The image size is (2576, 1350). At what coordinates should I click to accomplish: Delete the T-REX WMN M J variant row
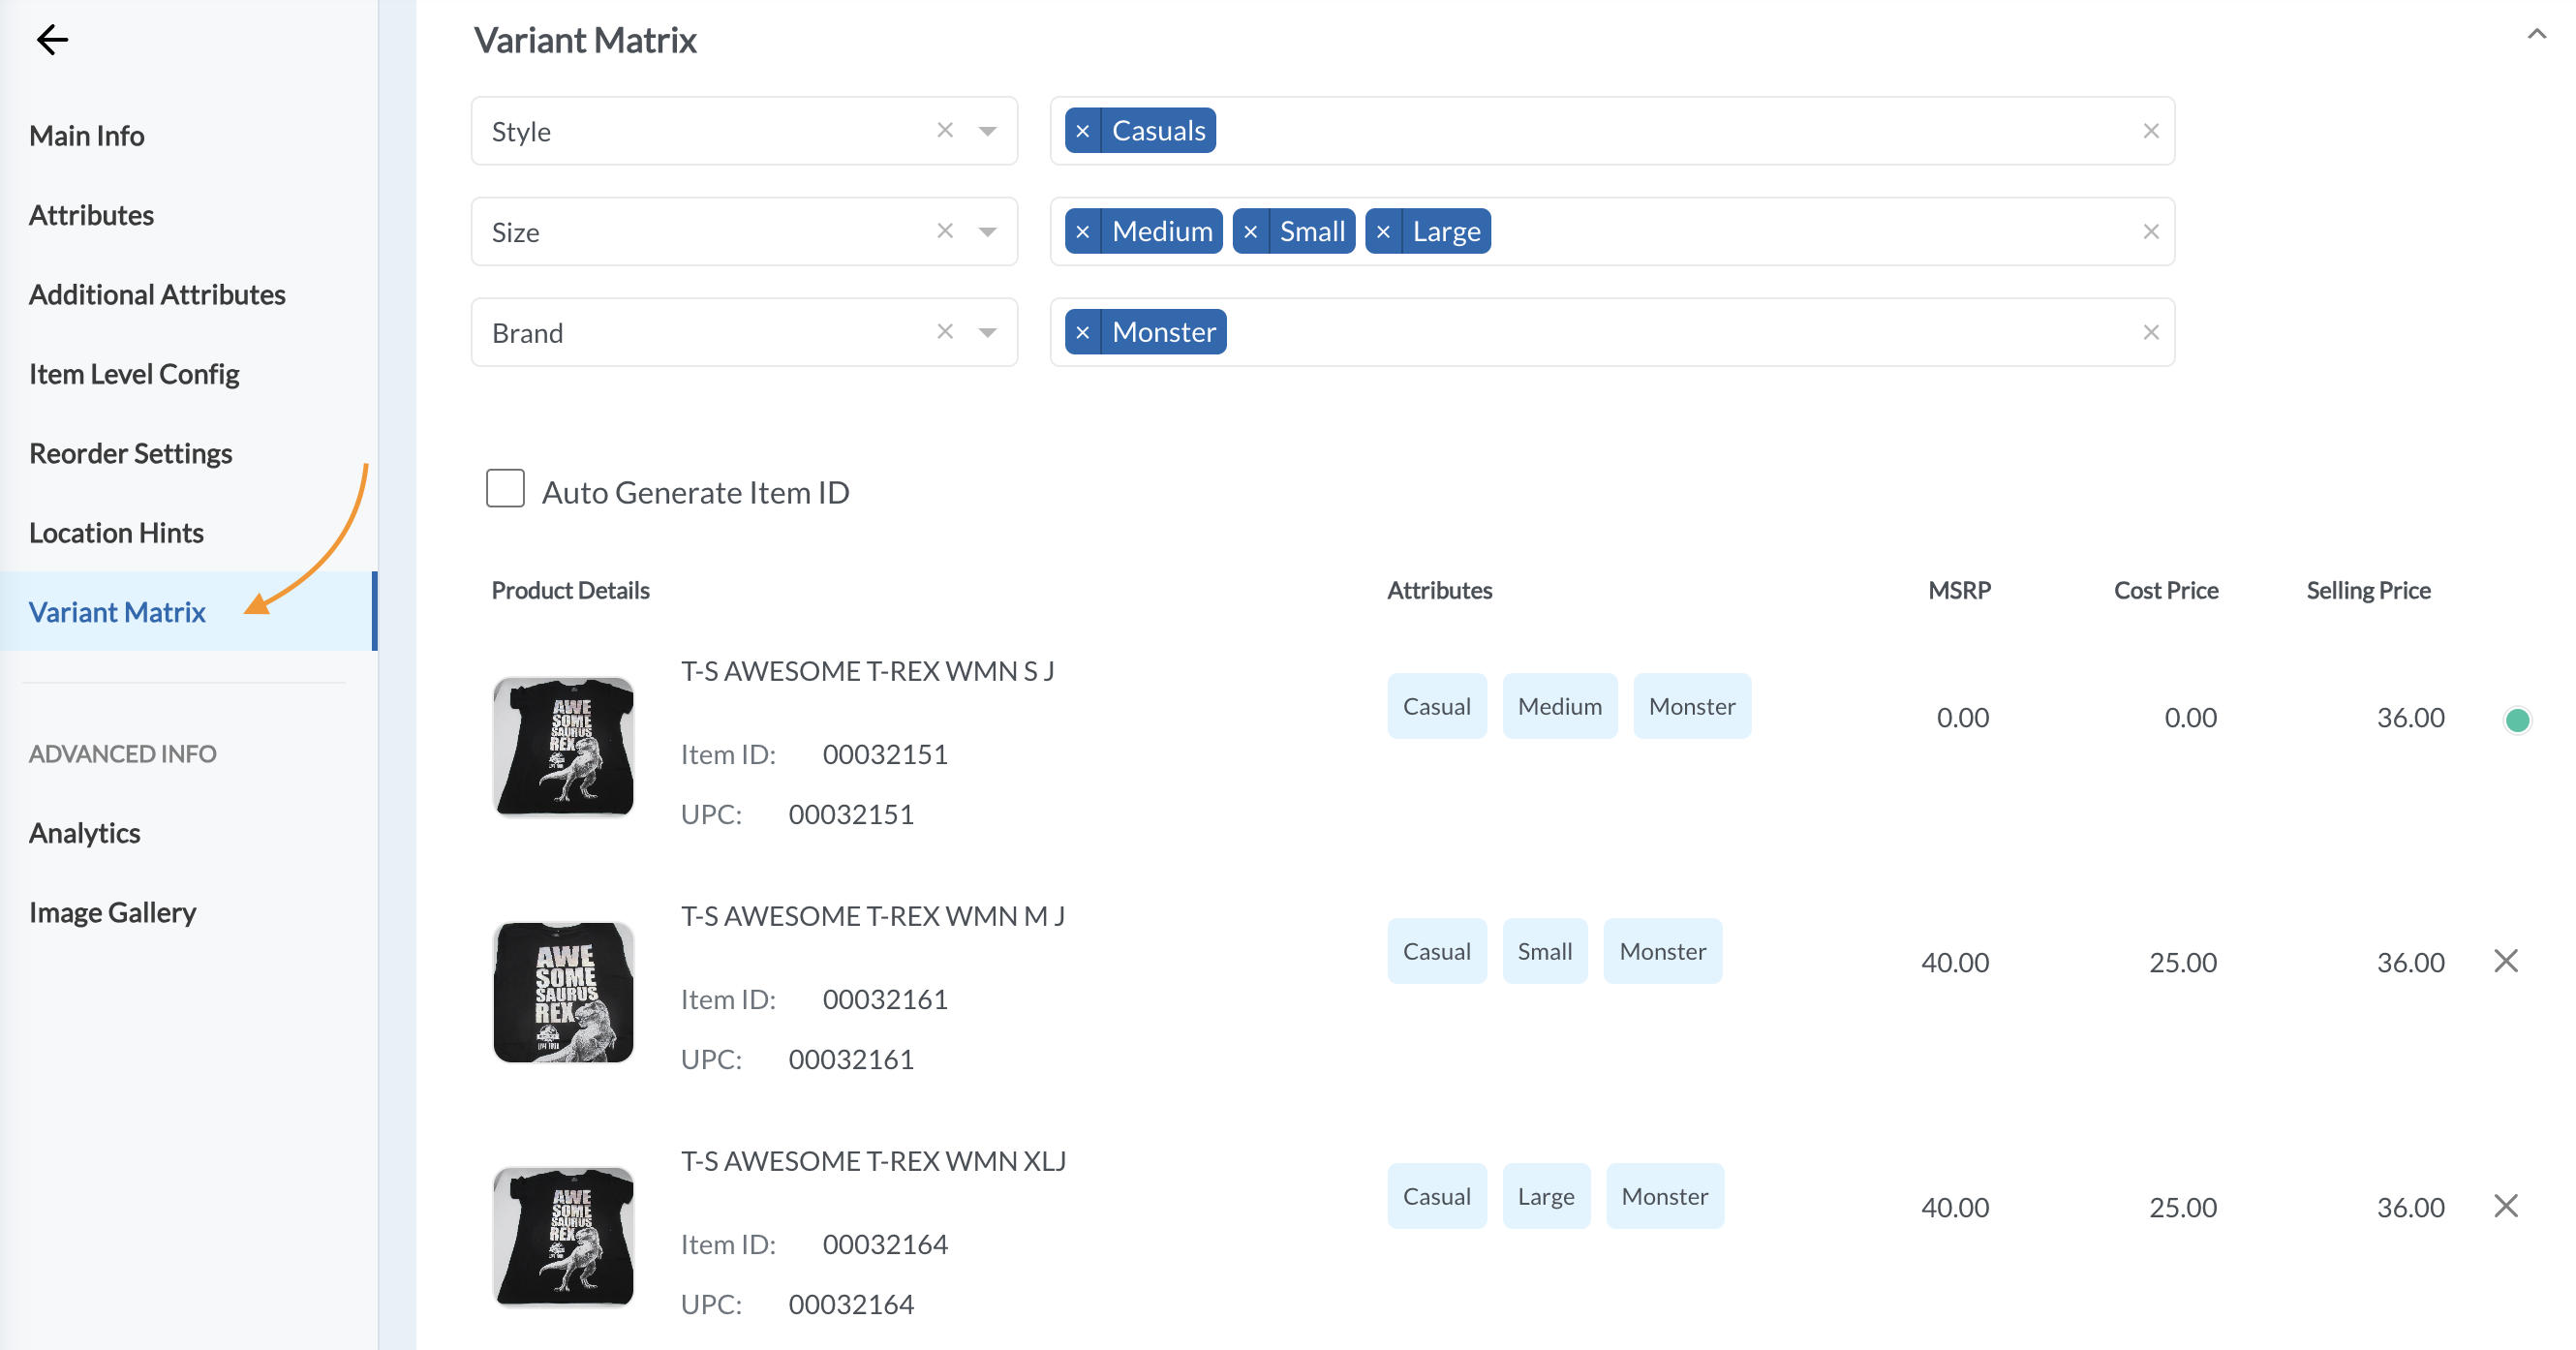click(x=2506, y=961)
